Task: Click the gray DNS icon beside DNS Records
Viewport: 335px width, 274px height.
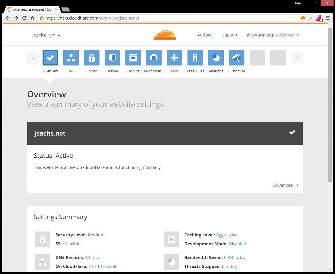Action: (x=43, y=262)
